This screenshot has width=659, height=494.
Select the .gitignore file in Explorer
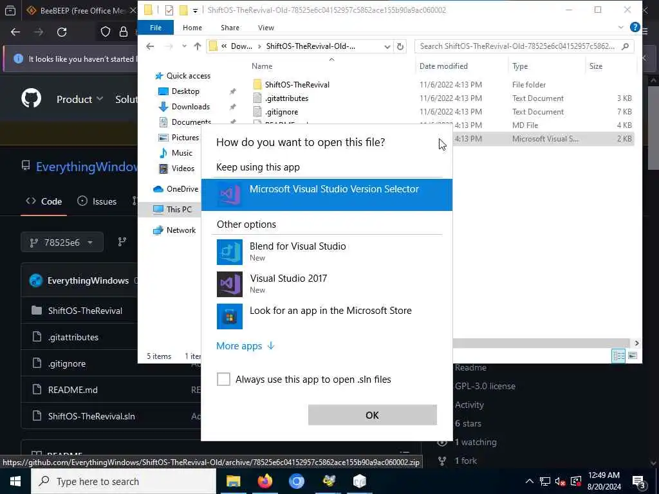click(x=281, y=112)
